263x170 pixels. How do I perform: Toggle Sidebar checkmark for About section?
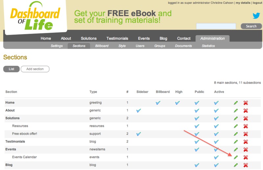(139, 111)
